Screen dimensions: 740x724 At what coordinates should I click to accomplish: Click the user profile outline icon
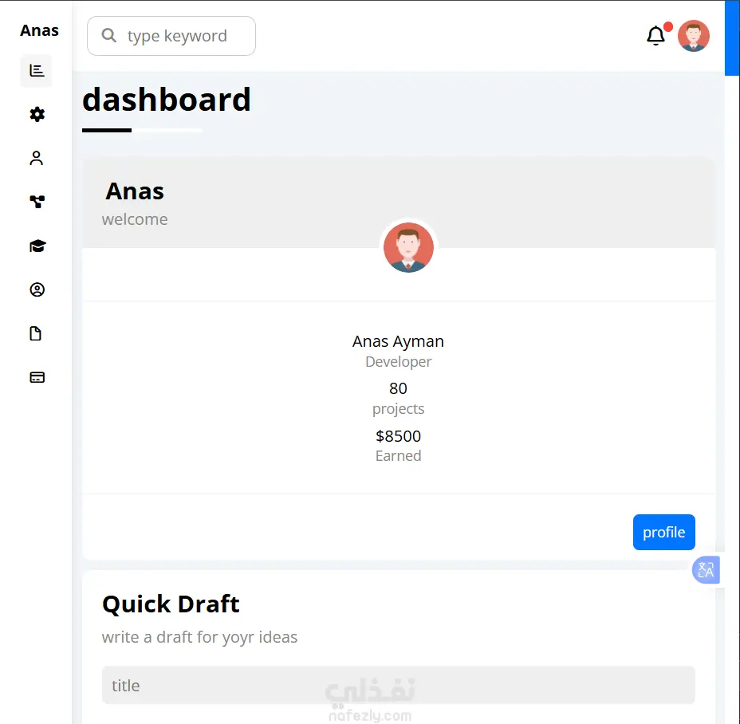click(37, 158)
